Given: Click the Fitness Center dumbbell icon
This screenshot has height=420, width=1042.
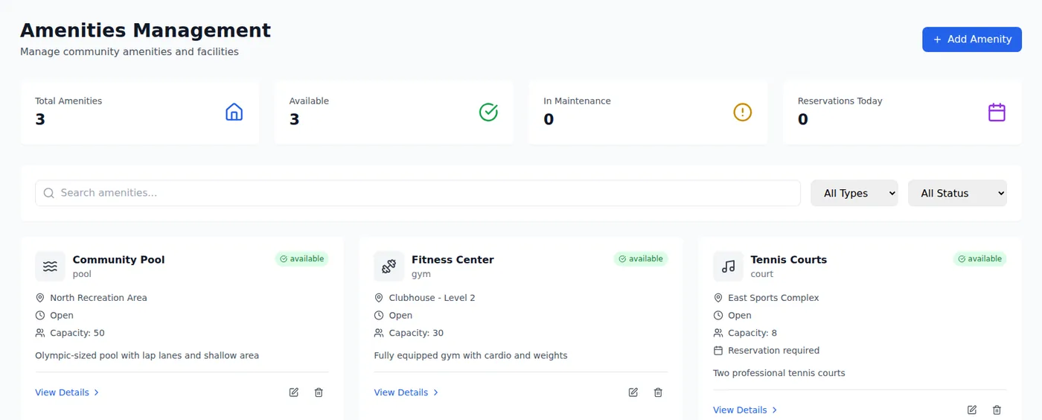Looking at the screenshot, I should point(389,266).
